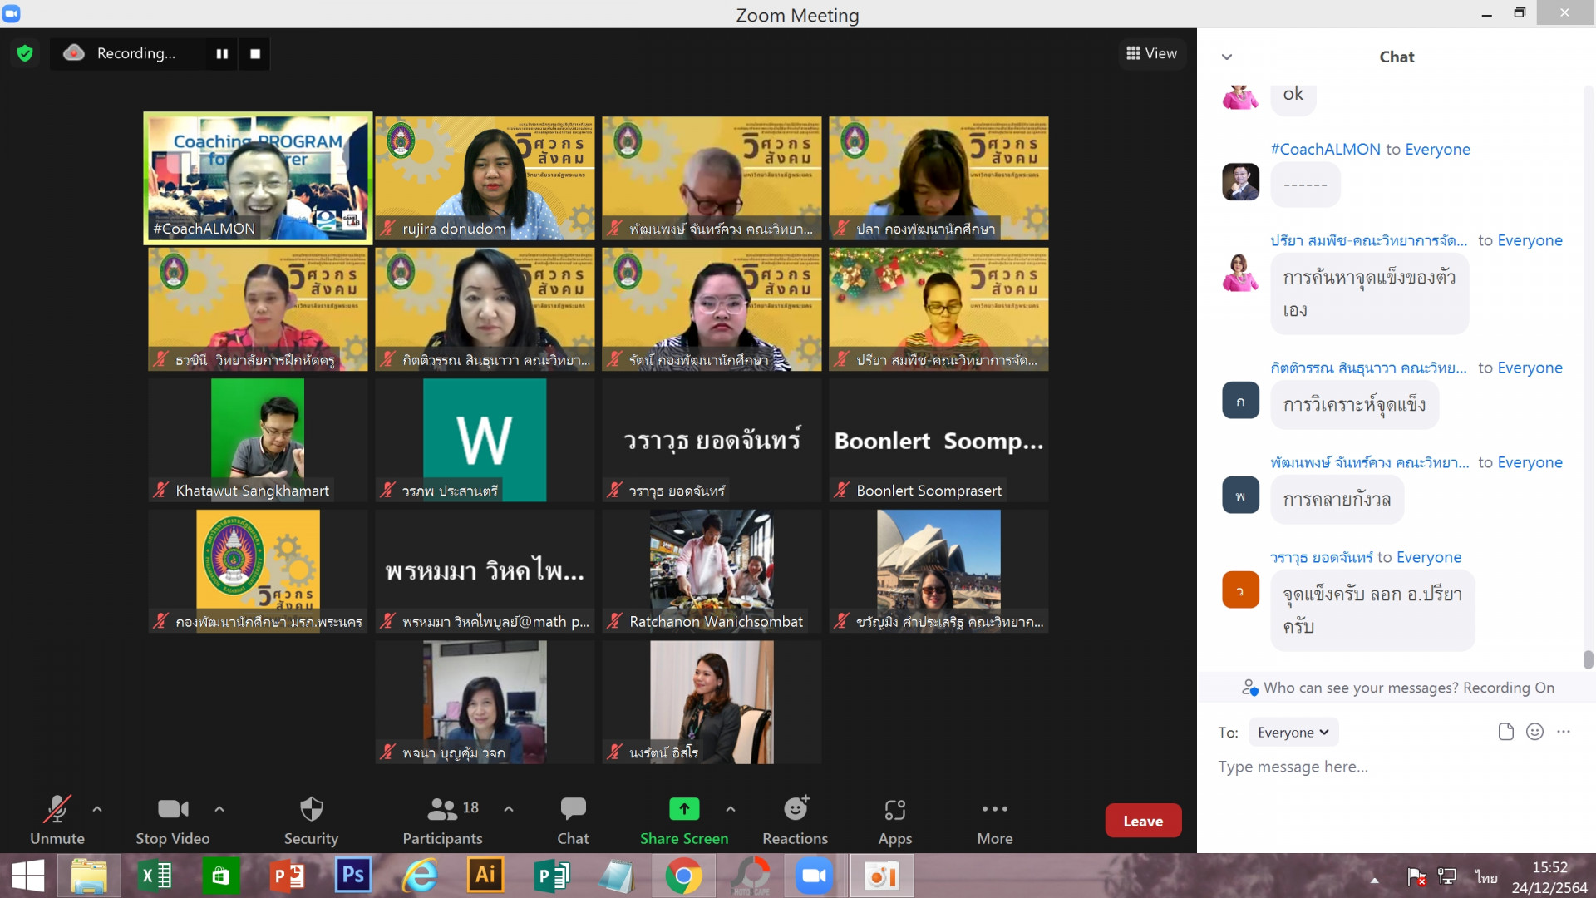Open the Security shield options
1596x898 pixels.
pyautogui.click(x=311, y=809)
